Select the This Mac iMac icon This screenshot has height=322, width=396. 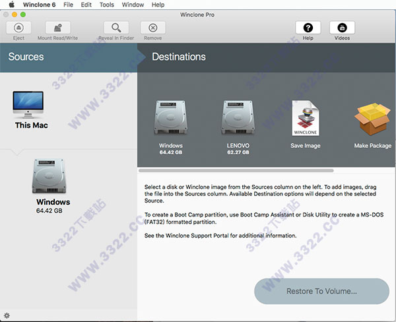(28, 104)
